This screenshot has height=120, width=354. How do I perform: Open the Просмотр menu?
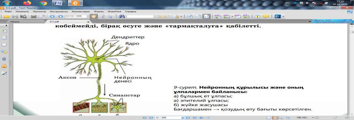[39, 12]
